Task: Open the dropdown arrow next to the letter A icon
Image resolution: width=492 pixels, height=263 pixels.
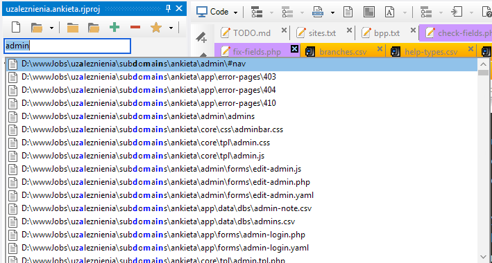Action: (x=405, y=13)
